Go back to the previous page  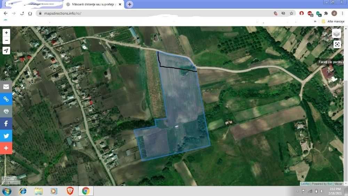point(6,13)
